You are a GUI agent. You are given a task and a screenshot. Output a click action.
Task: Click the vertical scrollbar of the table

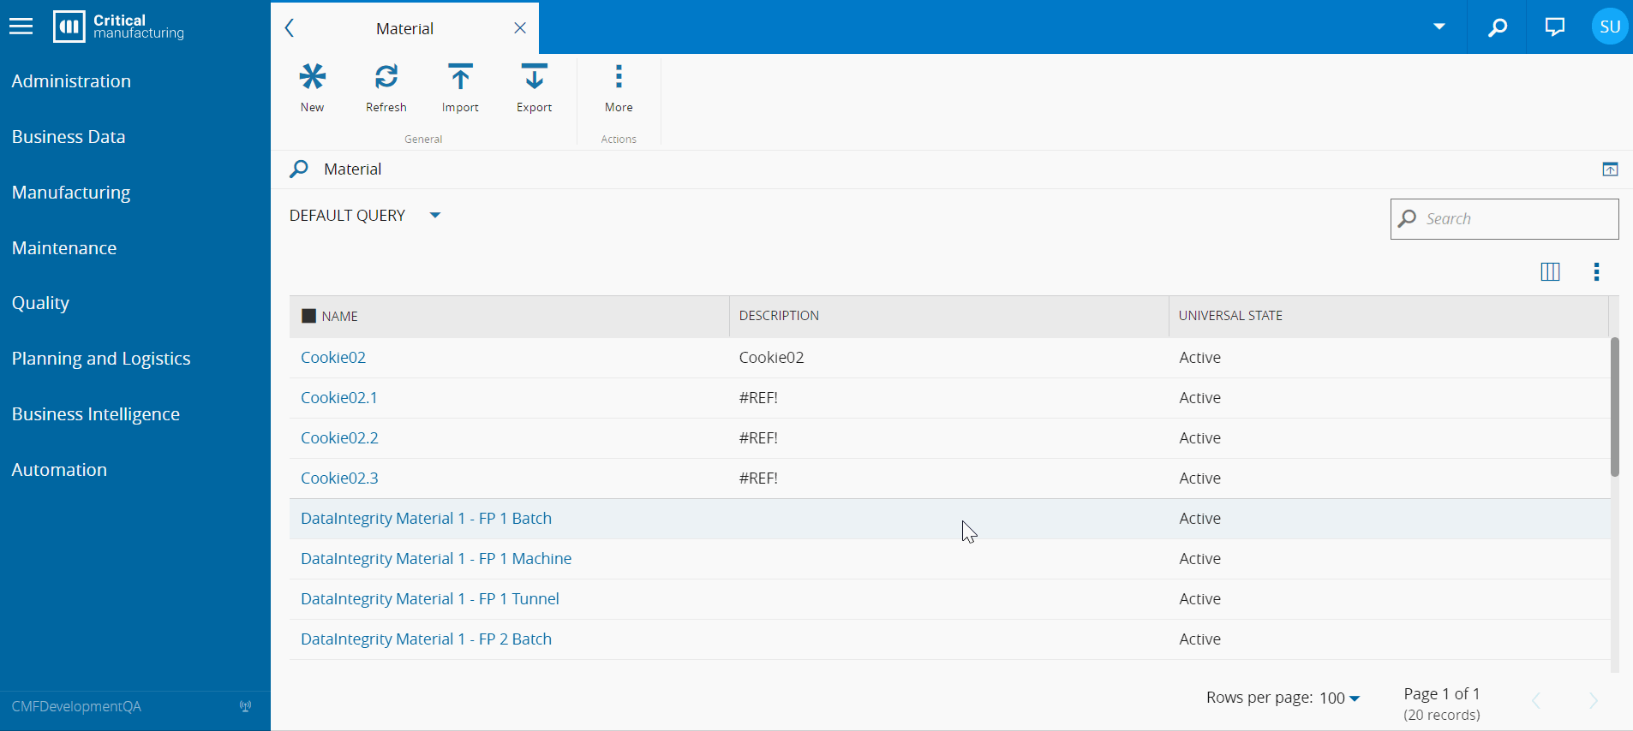(x=1614, y=407)
